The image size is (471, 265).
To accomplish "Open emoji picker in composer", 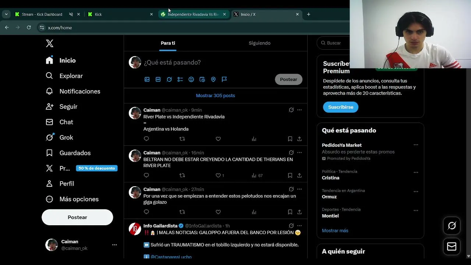I will point(191,79).
